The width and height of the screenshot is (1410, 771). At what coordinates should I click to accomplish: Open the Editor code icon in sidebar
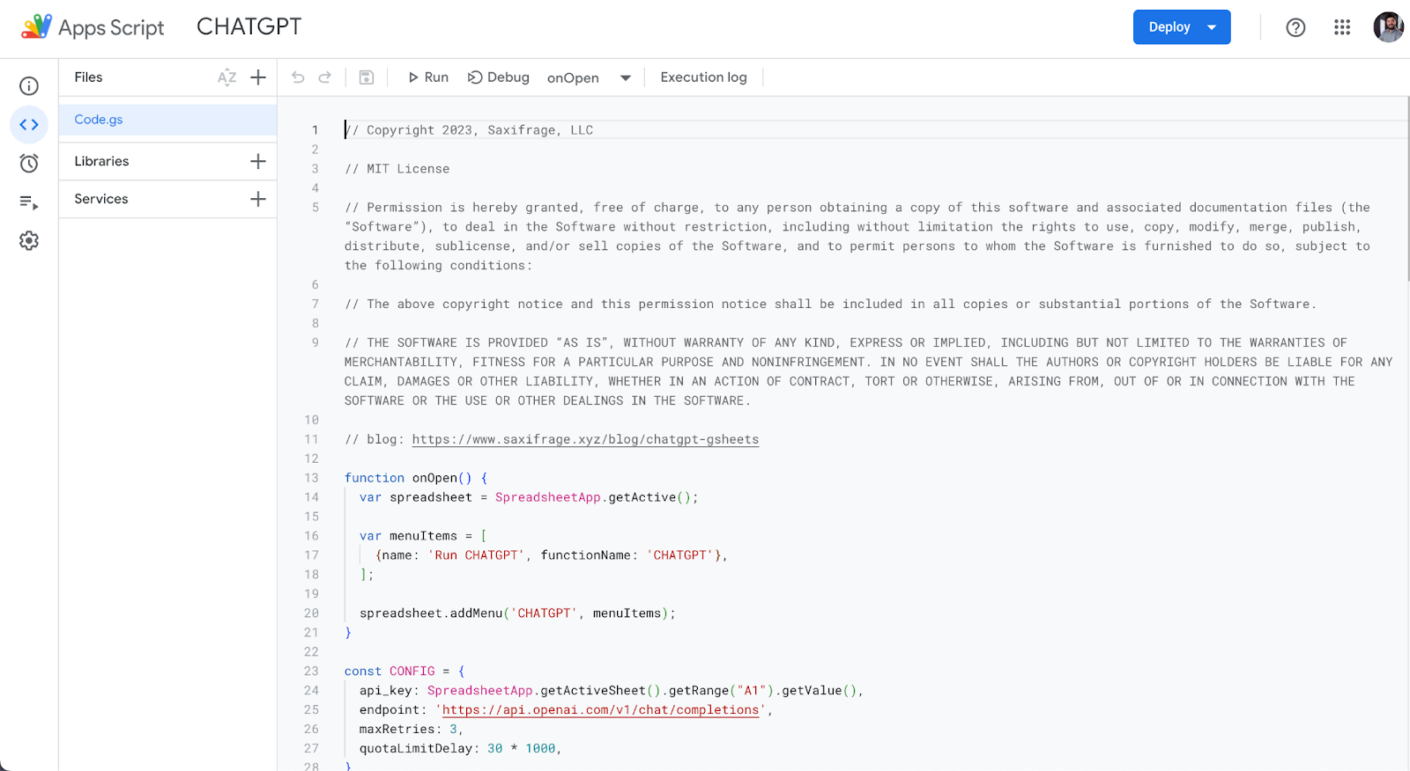tap(29, 124)
